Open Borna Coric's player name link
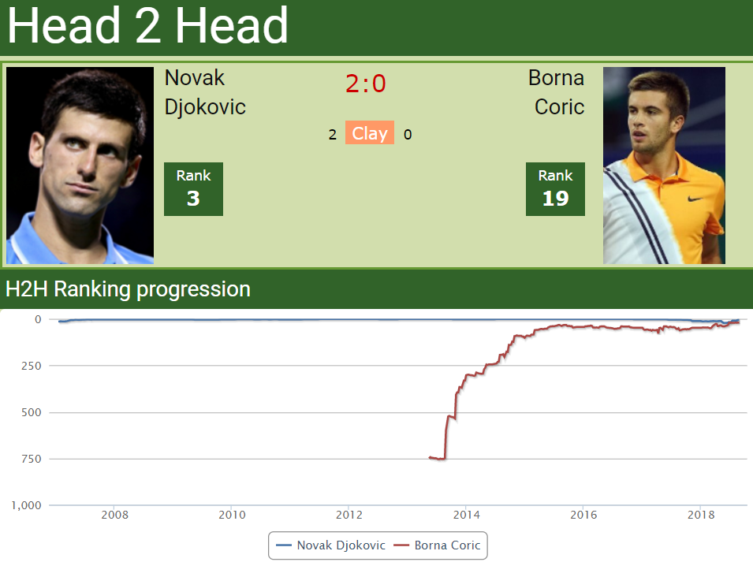Viewport: 753px width, 562px height. coord(556,92)
